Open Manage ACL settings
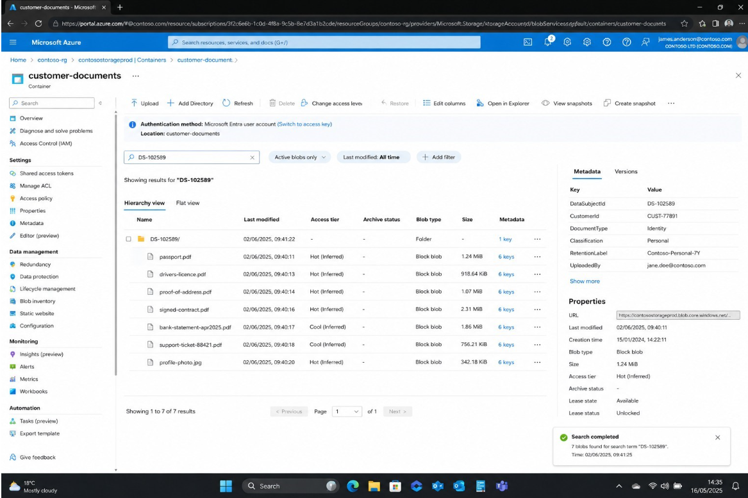 pyautogui.click(x=35, y=186)
